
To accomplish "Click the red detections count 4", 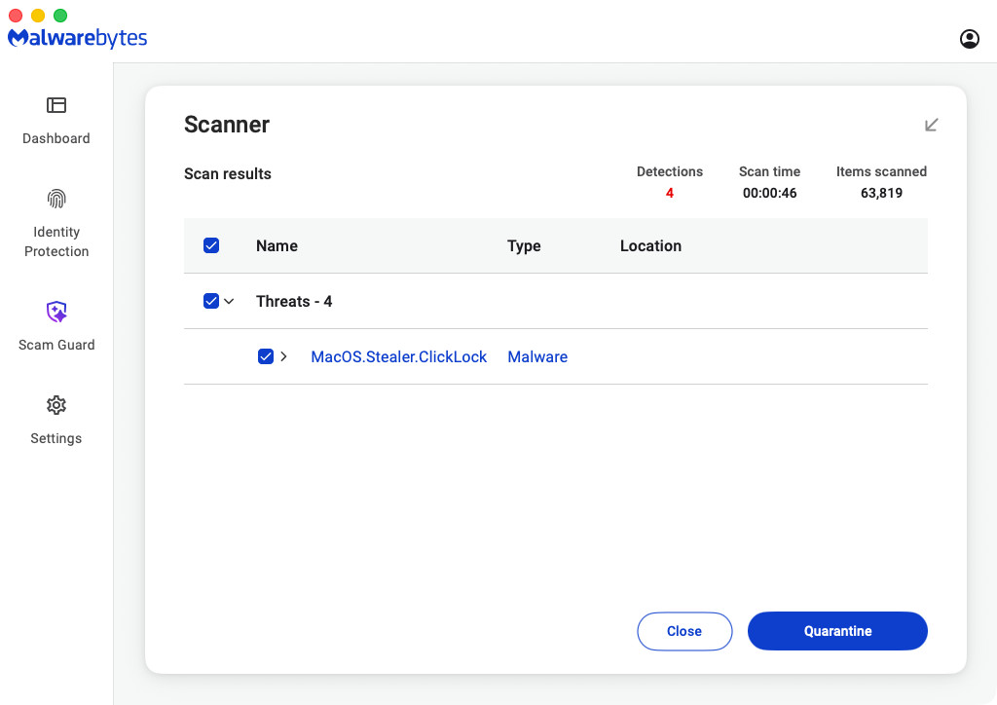I will pos(670,193).
